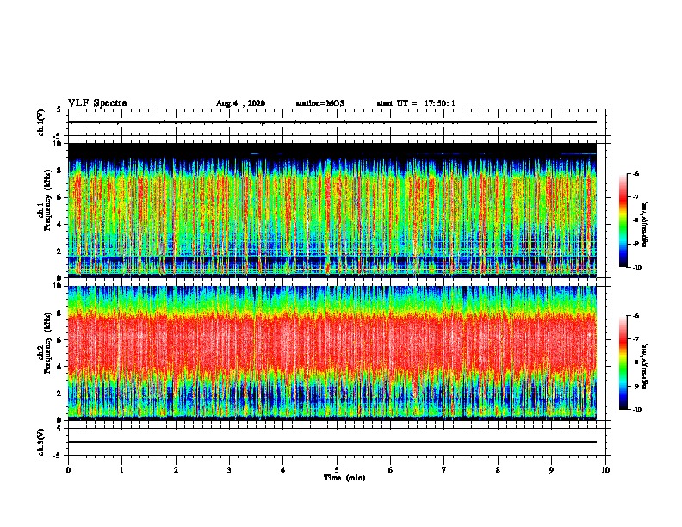This screenshot has width=682, height=527.
Task: Click the ch.2 colorbar "log(PSD)" label
Action: (644, 366)
